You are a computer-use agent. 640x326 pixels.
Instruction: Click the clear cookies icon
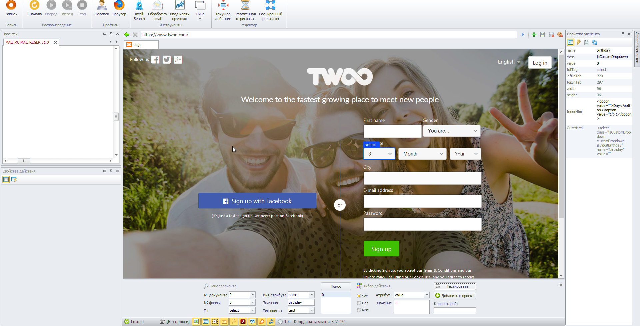[560, 35]
